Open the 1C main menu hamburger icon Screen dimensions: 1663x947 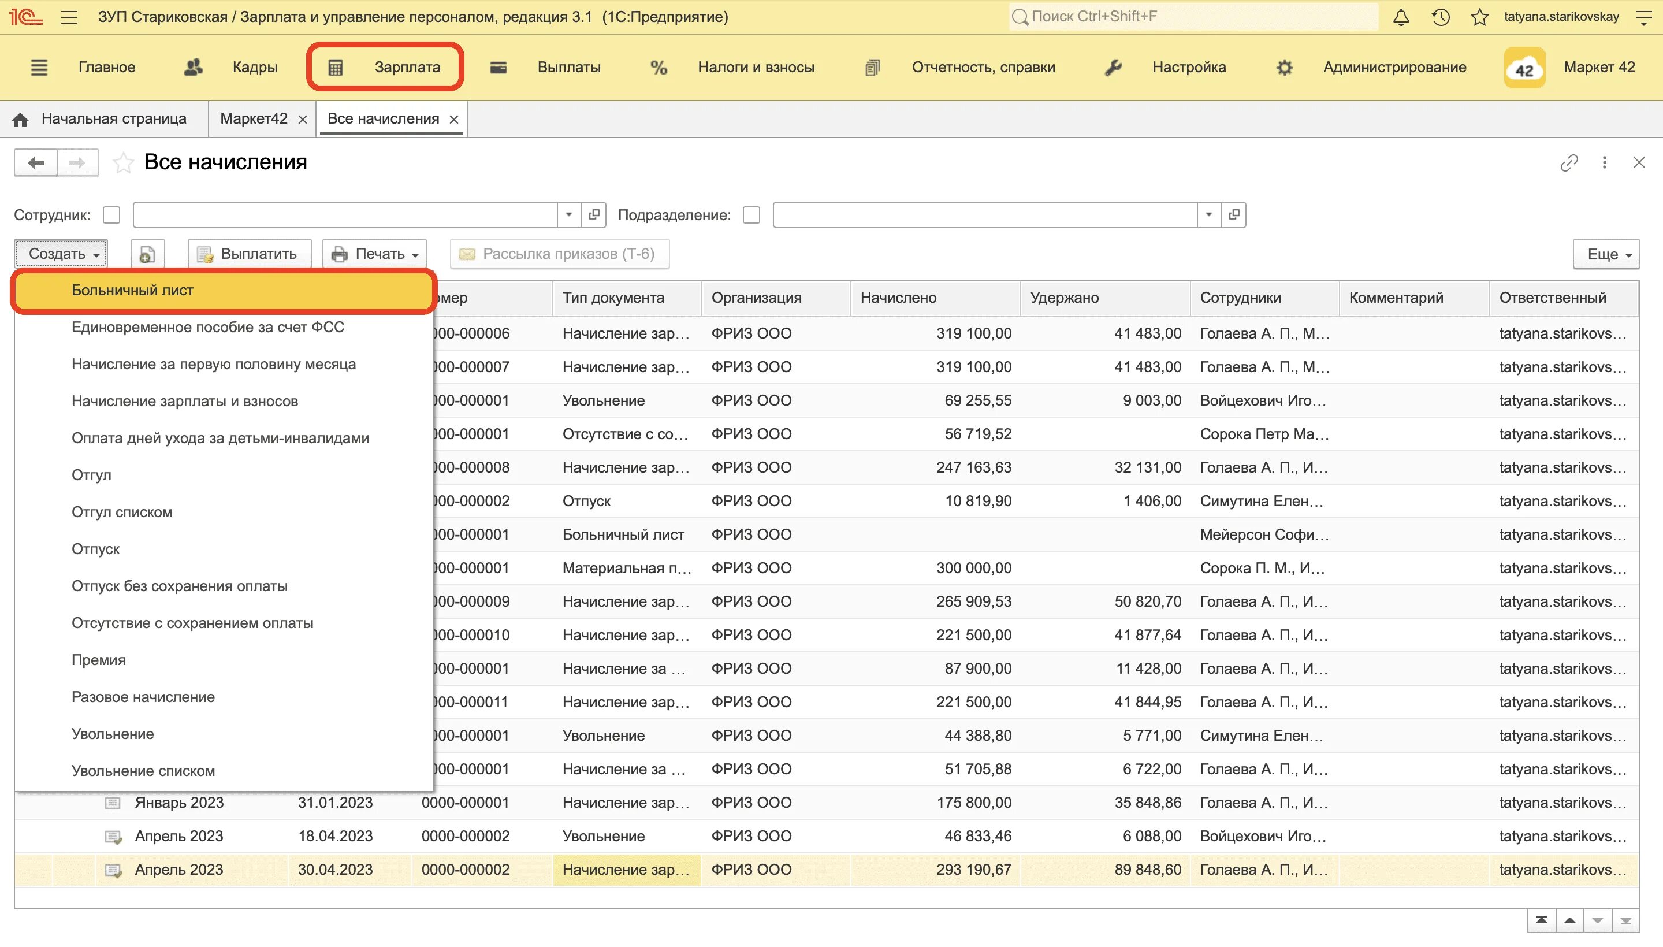point(69,17)
